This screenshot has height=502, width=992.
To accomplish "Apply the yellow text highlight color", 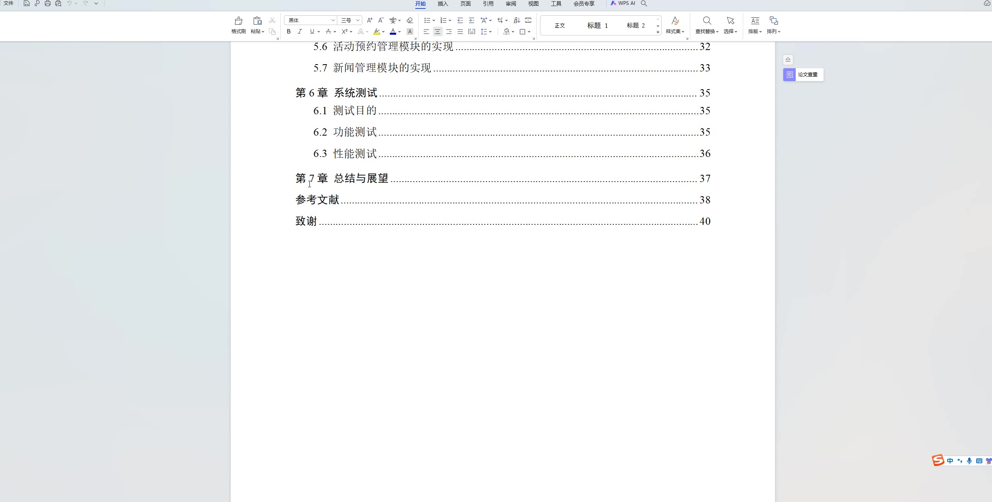I will click(x=377, y=31).
